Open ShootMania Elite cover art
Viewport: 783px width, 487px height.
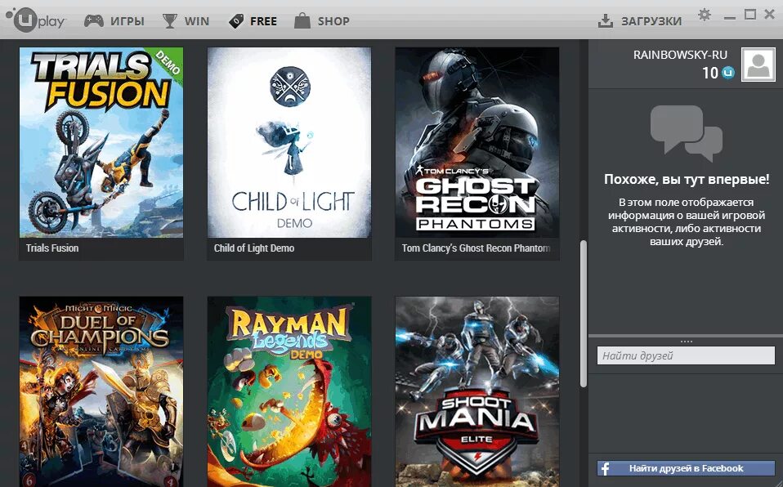pos(477,391)
